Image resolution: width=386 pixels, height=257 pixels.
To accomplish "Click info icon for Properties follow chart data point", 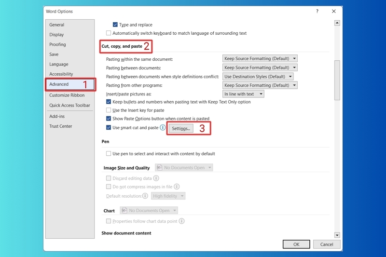I will tap(182, 221).
